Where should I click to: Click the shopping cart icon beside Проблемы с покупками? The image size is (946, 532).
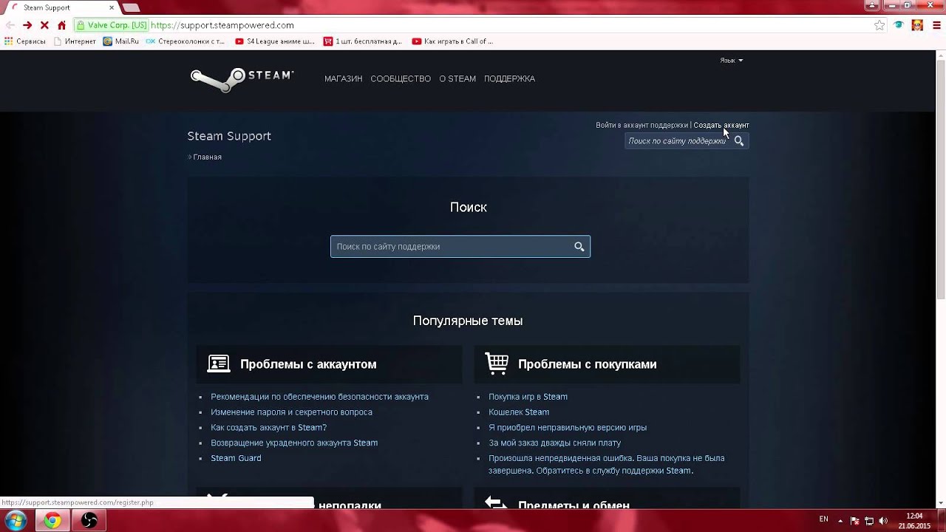tap(497, 364)
